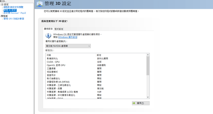Select the 開發者 tree category
This screenshot has width=213, height=114.
(4, 16)
